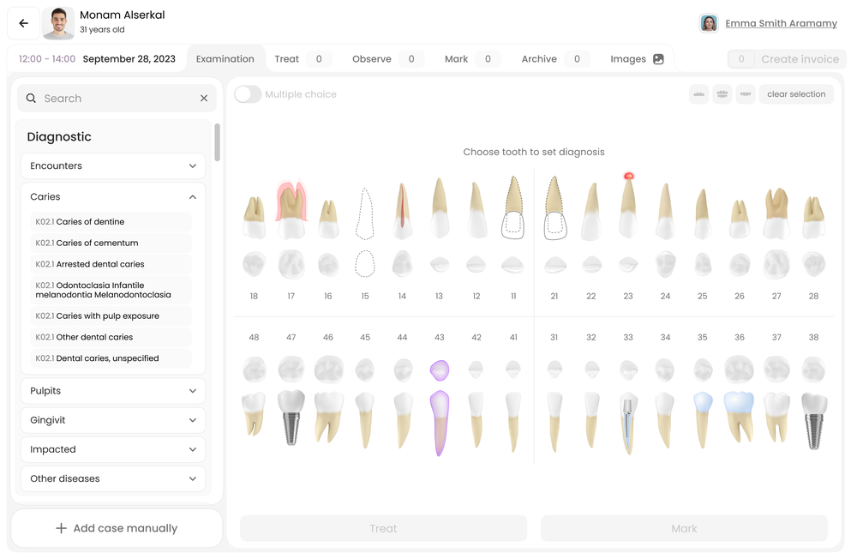The height and width of the screenshot is (559, 857).
Task: Select upper tooth 17 with red highlight
Action: tap(291, 209)
